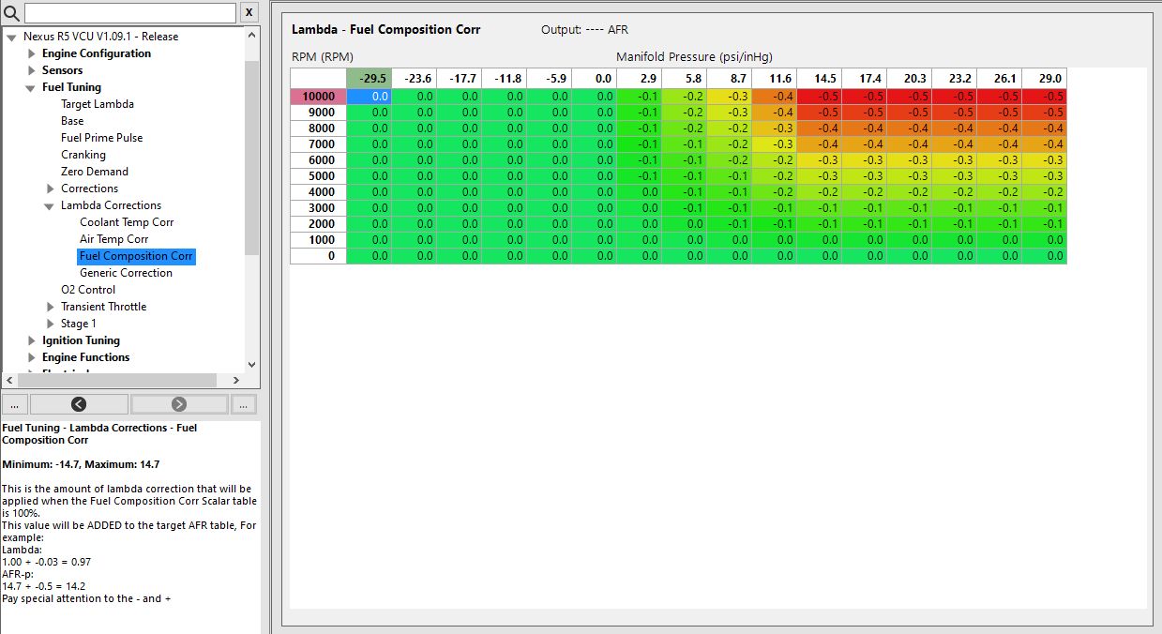
Task: Click the ellipsis button left of back arrow
Action: (15, 404)
